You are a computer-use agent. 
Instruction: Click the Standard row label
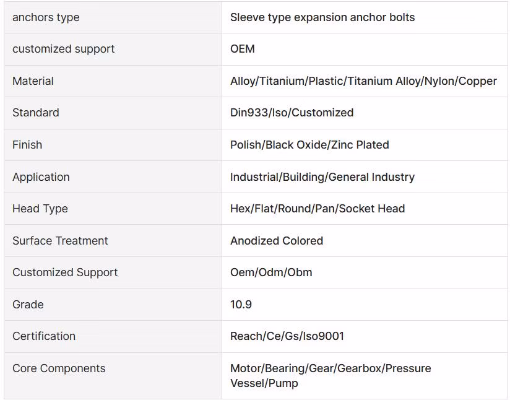36,113
